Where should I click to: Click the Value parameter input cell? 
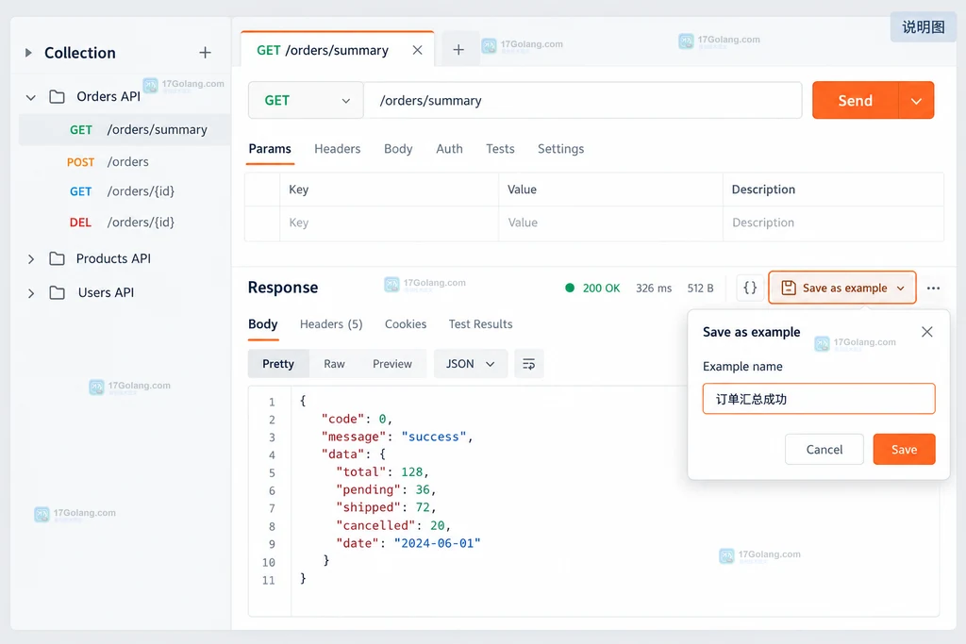tap(610, 223)
